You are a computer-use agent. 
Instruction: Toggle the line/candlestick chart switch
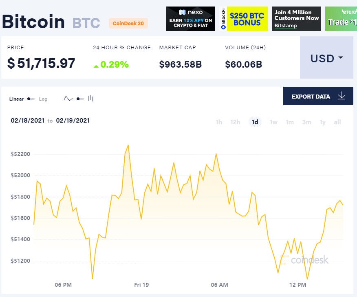pos(80,99)
